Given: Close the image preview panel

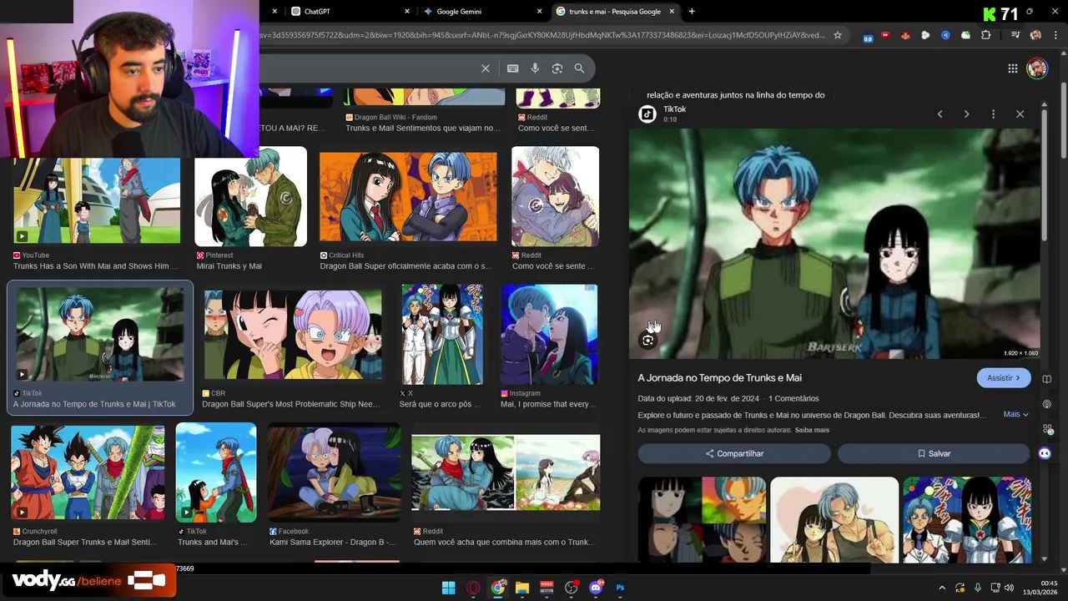Looking at the screenshot, I should click(1020, 114).
